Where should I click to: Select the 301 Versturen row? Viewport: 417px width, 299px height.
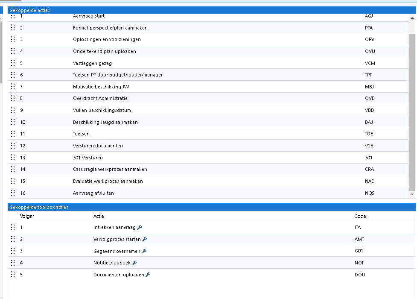pyautogui.click(x=88, y=158)
